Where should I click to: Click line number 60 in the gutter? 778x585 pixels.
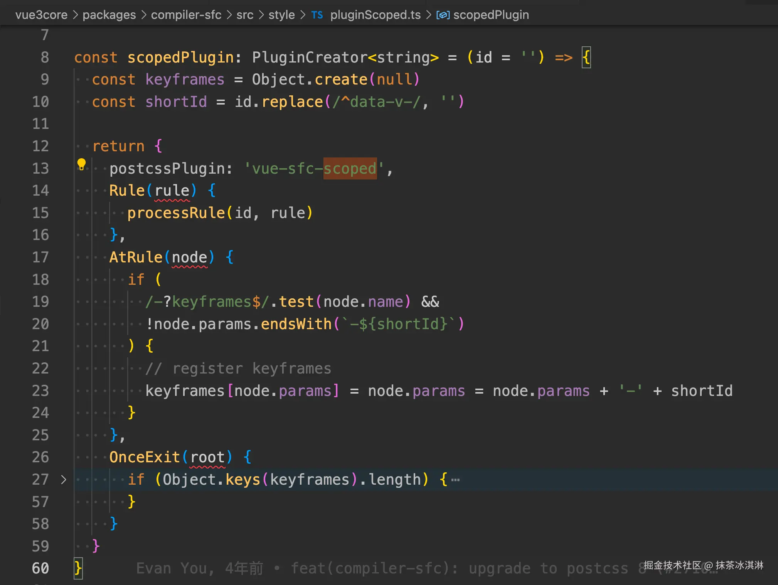tap(40, 568)
